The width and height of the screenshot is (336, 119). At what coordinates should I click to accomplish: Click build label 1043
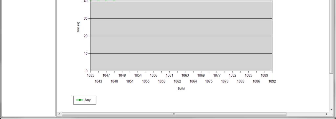pos(98,82)
